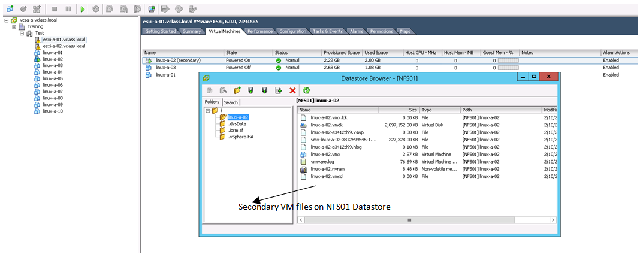Image resolution: width=643 pixels, height=254 pixels.
Task: Collapse the Test cluster node
Action: [x=22, y=33]
